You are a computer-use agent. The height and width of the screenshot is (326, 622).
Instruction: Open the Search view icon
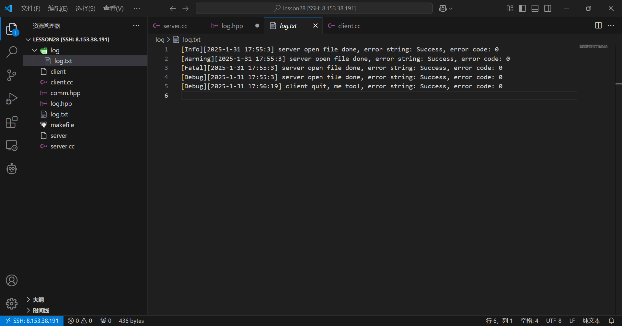click(x=12, y=52)
